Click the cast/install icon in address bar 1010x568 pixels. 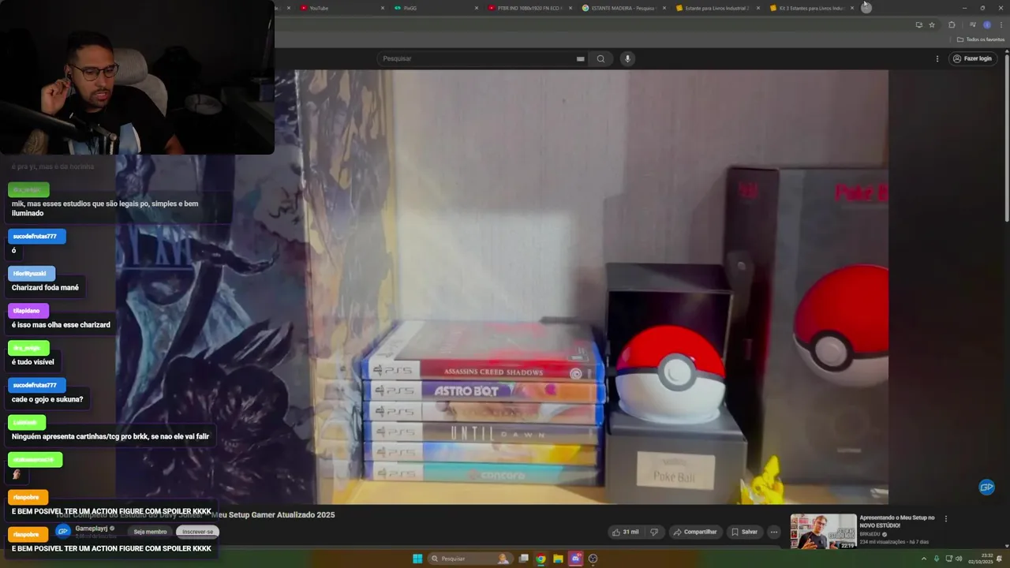tap(918, 24)
